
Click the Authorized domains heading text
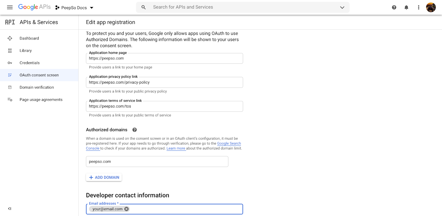(107, 130)
